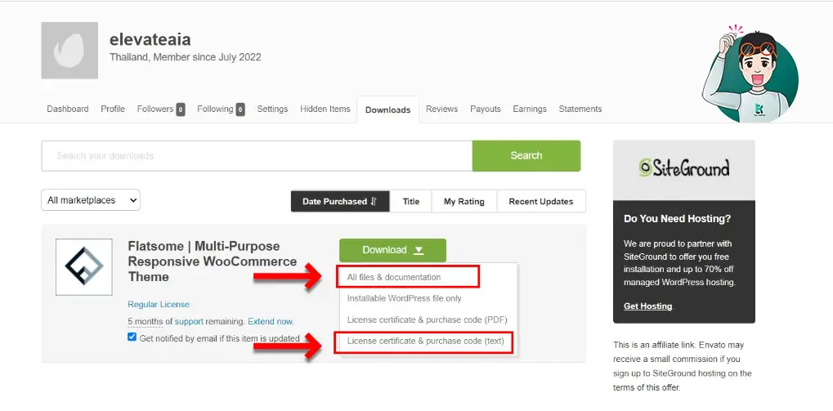
Task: Sort by Date Purchased
Action: pos(340,201)
